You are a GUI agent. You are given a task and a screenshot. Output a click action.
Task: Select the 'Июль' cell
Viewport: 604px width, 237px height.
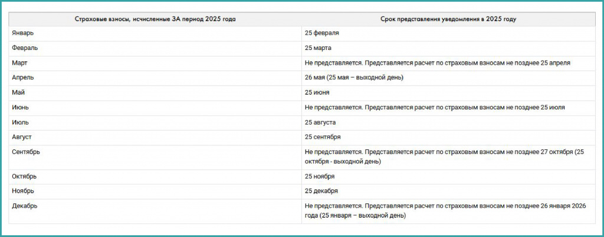pyautogui.click(x=155, y=122)
